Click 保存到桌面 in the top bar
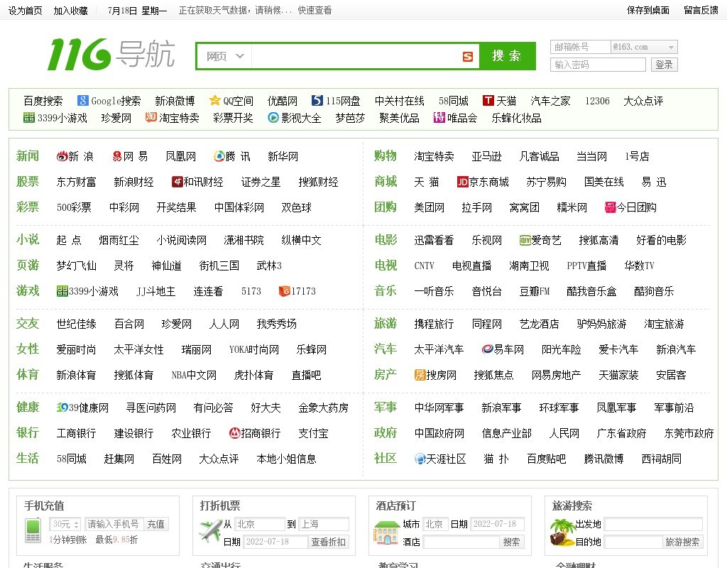Image resolution: width=727 pixels, height=568 pixels. click(x=648, y=10)
